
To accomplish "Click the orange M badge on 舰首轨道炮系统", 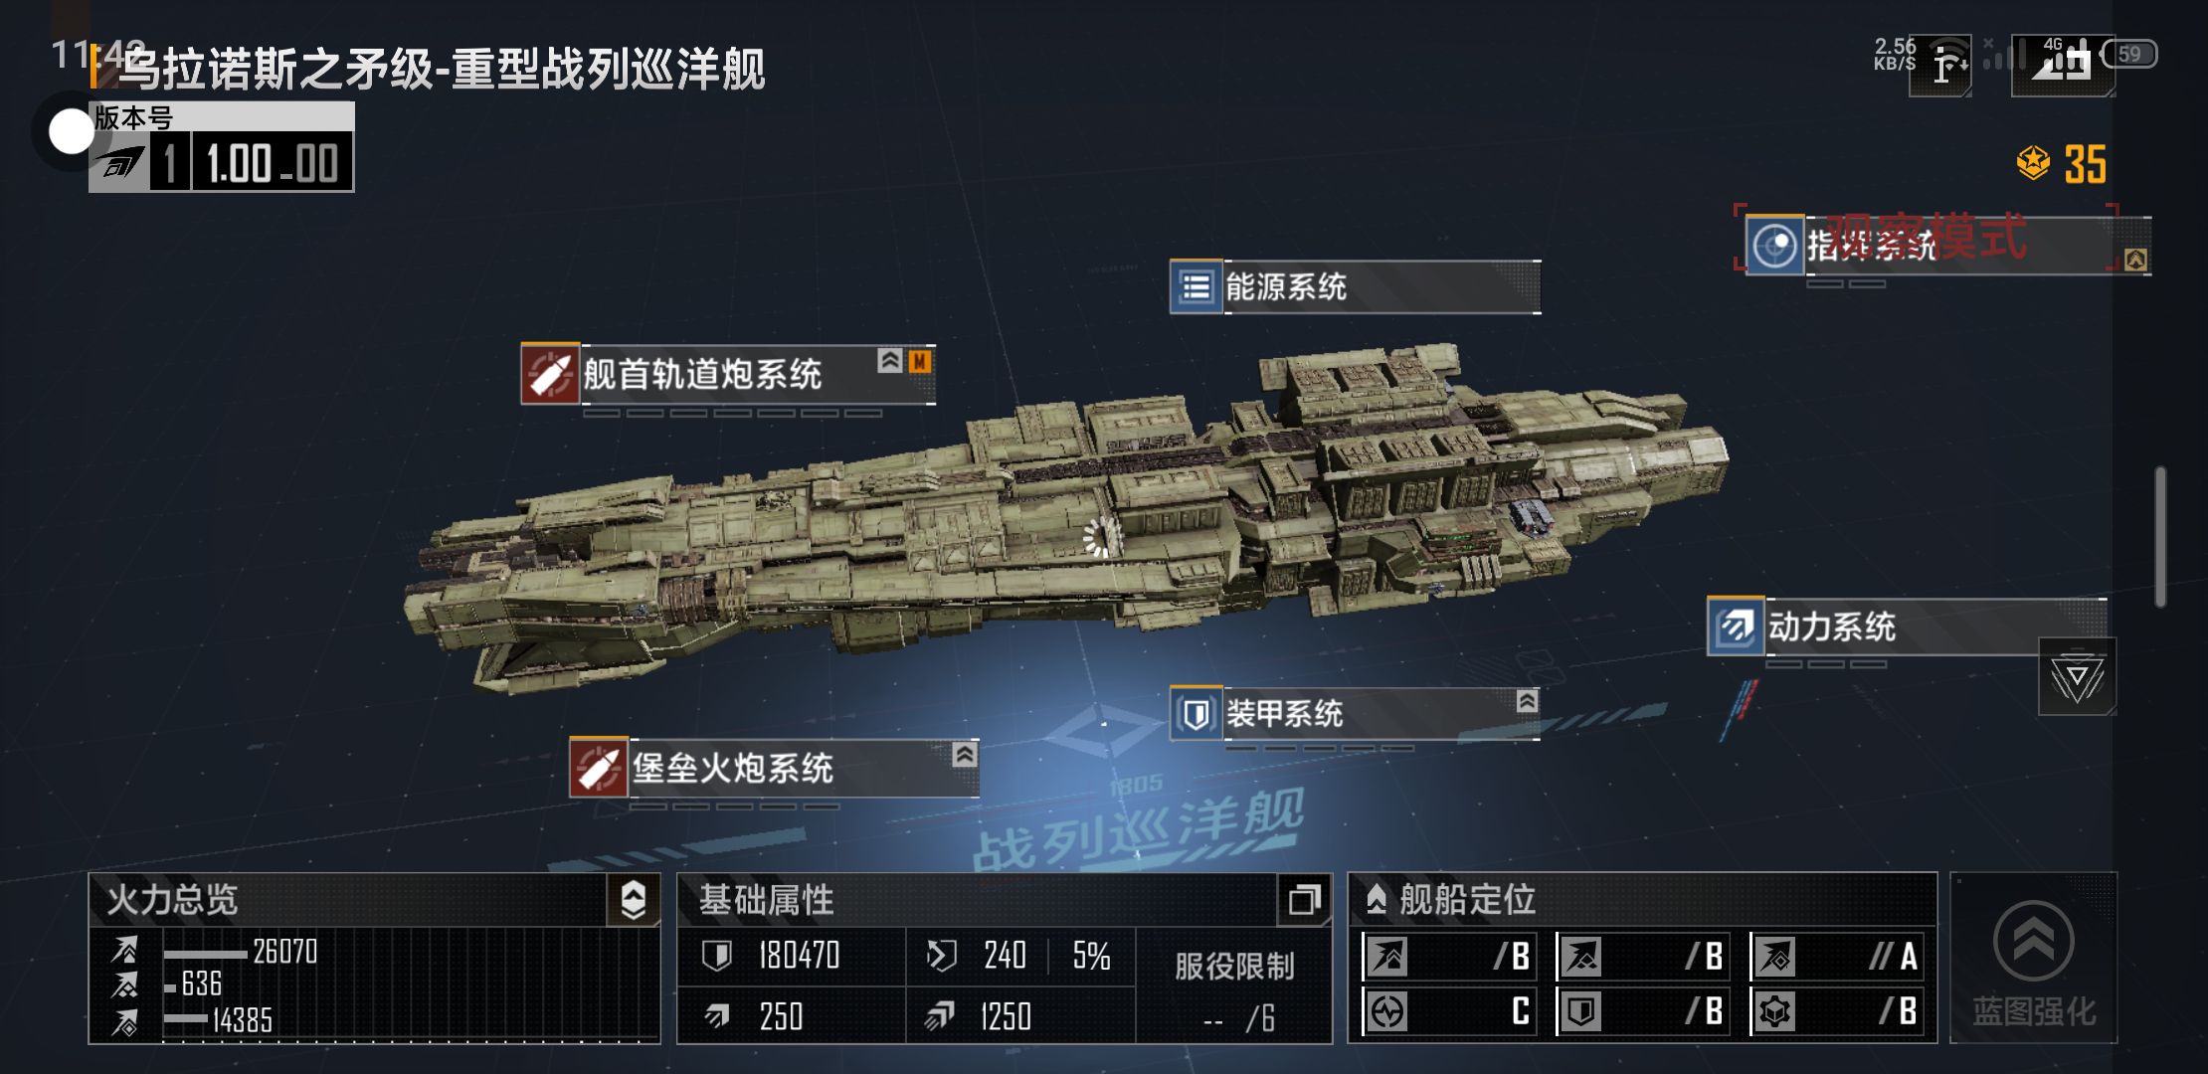I will pyautogui.click(x=920, y=361).
